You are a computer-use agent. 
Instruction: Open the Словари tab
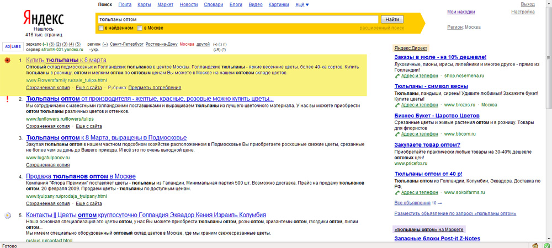[213, 4]
